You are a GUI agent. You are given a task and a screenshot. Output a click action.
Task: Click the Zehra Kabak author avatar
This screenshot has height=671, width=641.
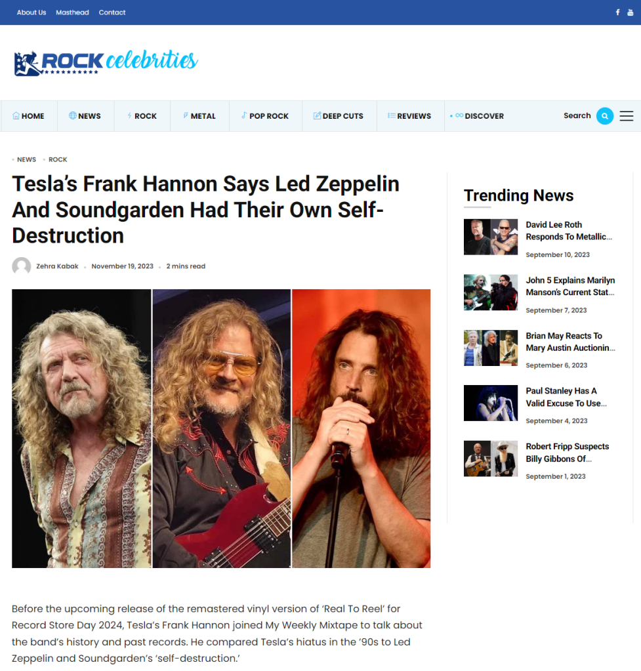coord(22,266)
